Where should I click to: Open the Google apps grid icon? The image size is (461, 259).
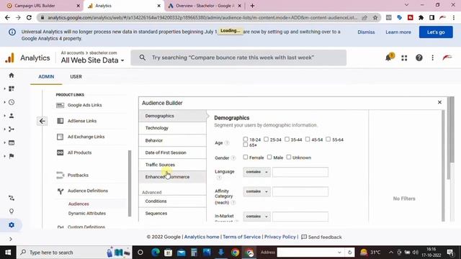coord(404,58)
